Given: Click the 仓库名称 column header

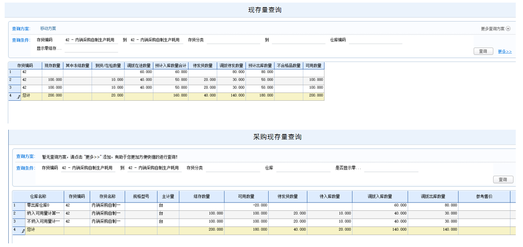Looking at the screenshot, I should click(x=38, y=196).
